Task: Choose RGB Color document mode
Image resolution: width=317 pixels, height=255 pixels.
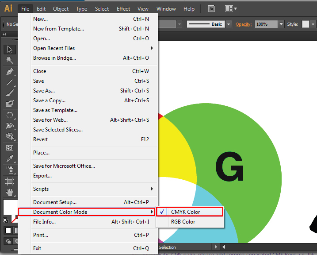Action: (x=183, y=222)
